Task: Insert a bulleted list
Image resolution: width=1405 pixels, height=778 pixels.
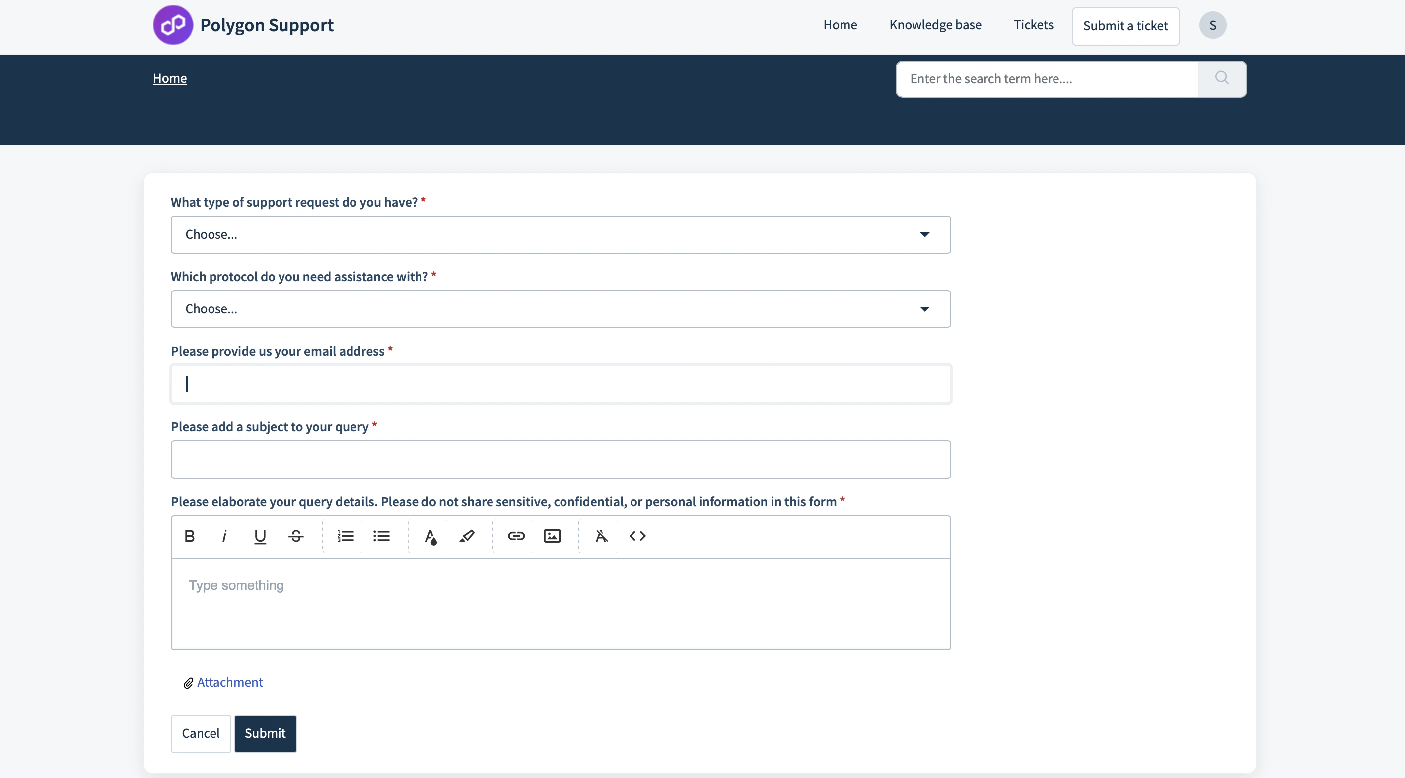Action: click(x=381, y=536)
